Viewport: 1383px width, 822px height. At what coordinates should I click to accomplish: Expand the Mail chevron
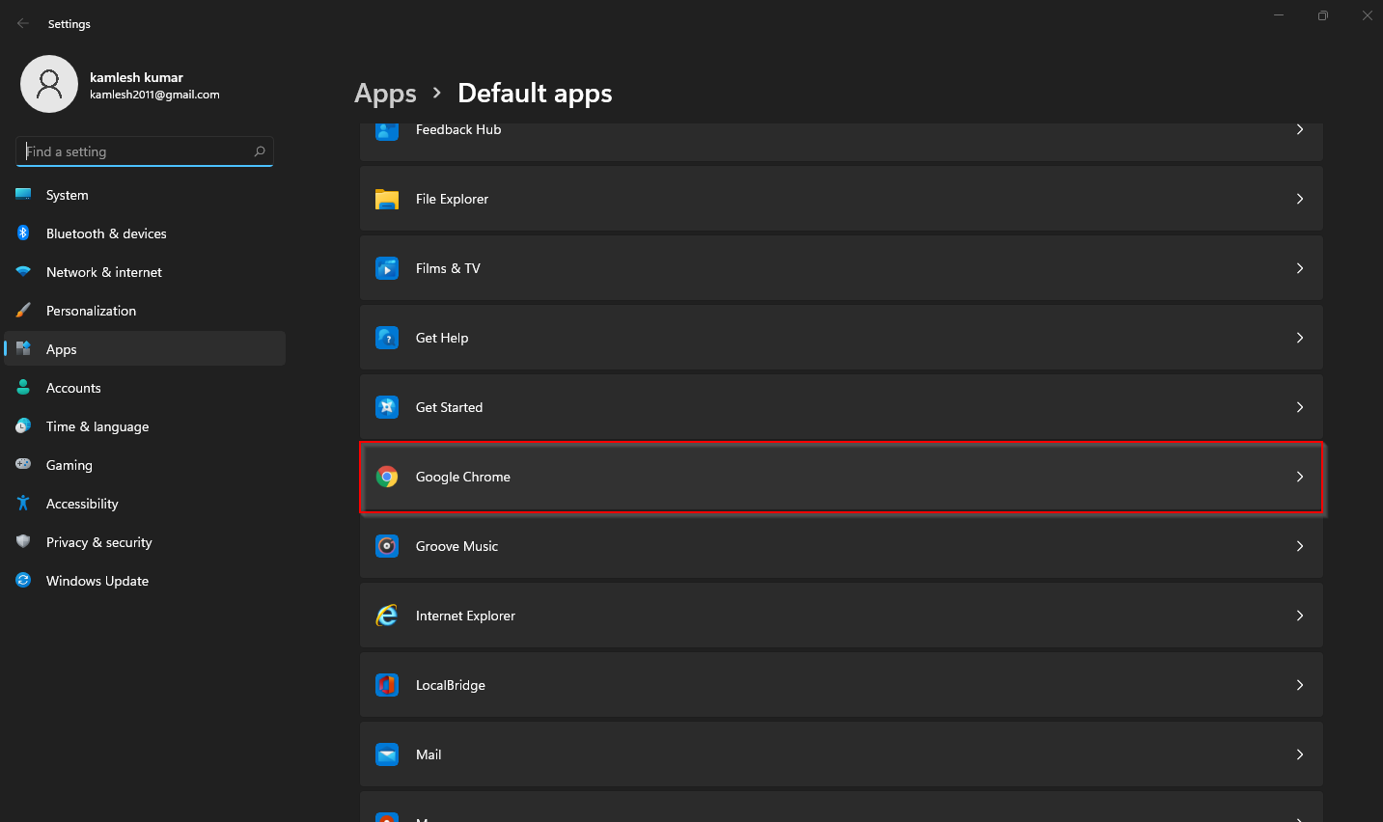point(1300,754)
